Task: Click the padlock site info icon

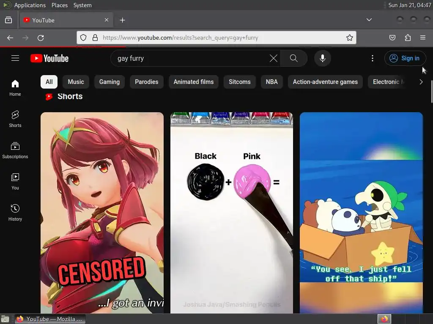Action: [x=95, y=38]
